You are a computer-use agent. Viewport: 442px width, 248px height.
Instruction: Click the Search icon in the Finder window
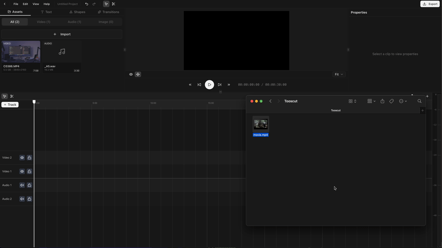tap(419, 101)
